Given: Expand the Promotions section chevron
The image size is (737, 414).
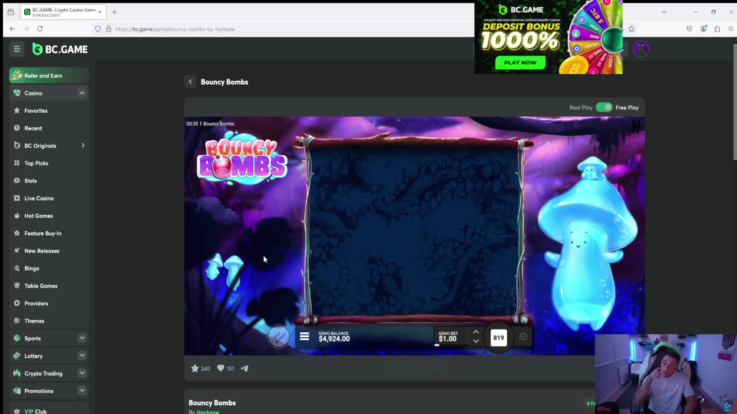Looking at the screenshot, I should [x=82, y=391].
